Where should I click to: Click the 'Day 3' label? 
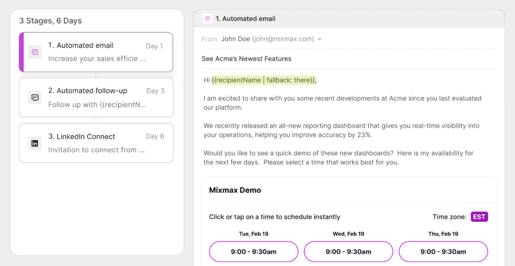pos(155,91)
